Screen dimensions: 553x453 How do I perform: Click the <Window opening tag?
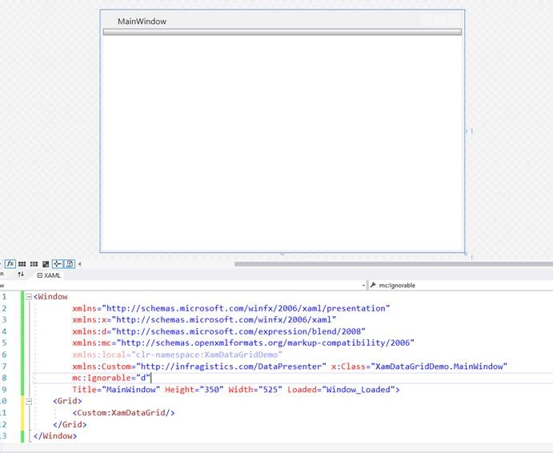(x=50, y=297)
